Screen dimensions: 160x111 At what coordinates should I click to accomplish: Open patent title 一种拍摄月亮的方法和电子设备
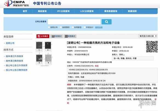[x=100, y=43]
